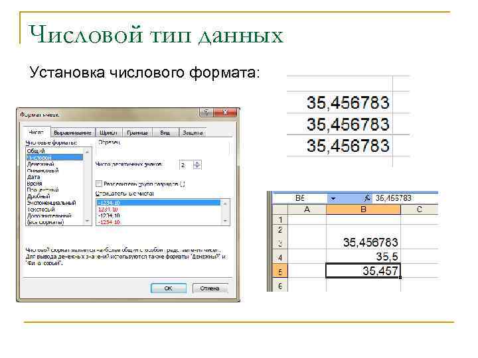Select the Число tab
The height and width of the screenshot is (358, 478).
click(36, 132)
